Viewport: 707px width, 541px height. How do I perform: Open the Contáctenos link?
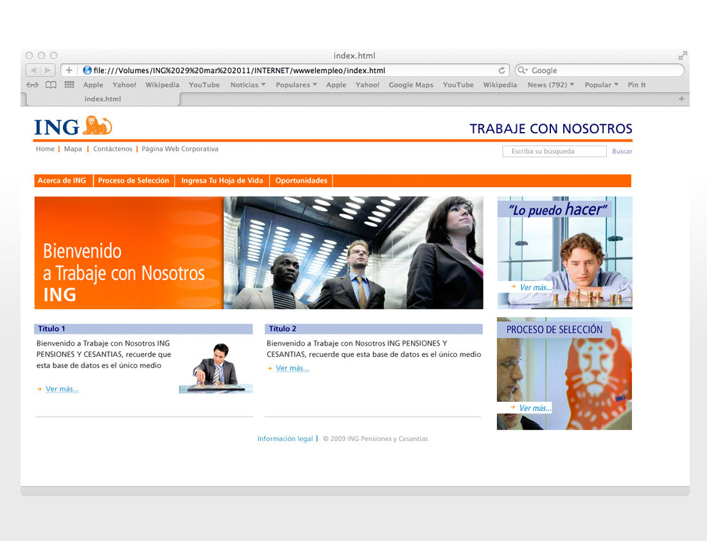click(113, 149)
